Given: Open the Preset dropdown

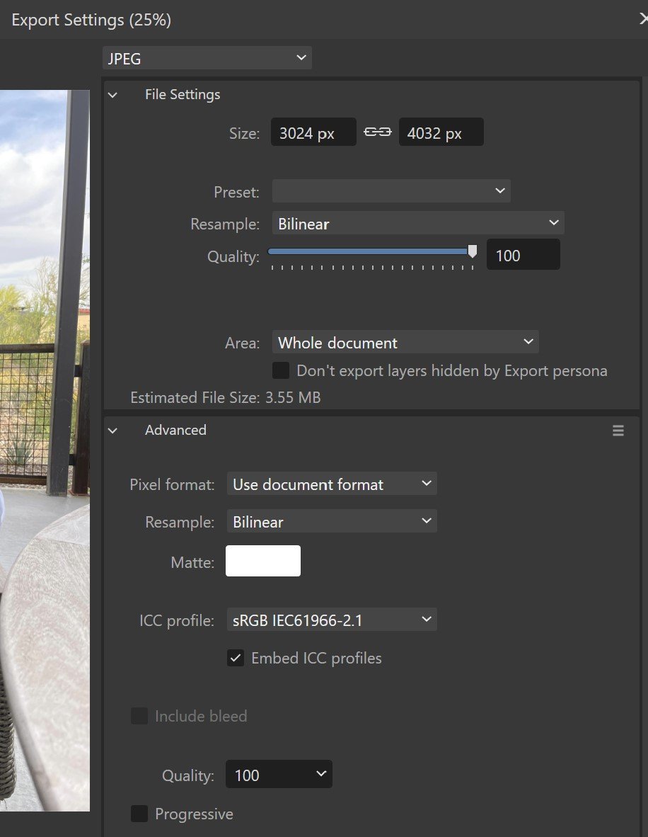Looking at the screenshot, I should point(390,191).
